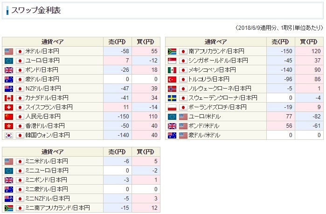This screenshot has width=326, height=214.
Task: Click the 77 sell value for ユーロ/米ドル
Action: [x=289, y=117]
